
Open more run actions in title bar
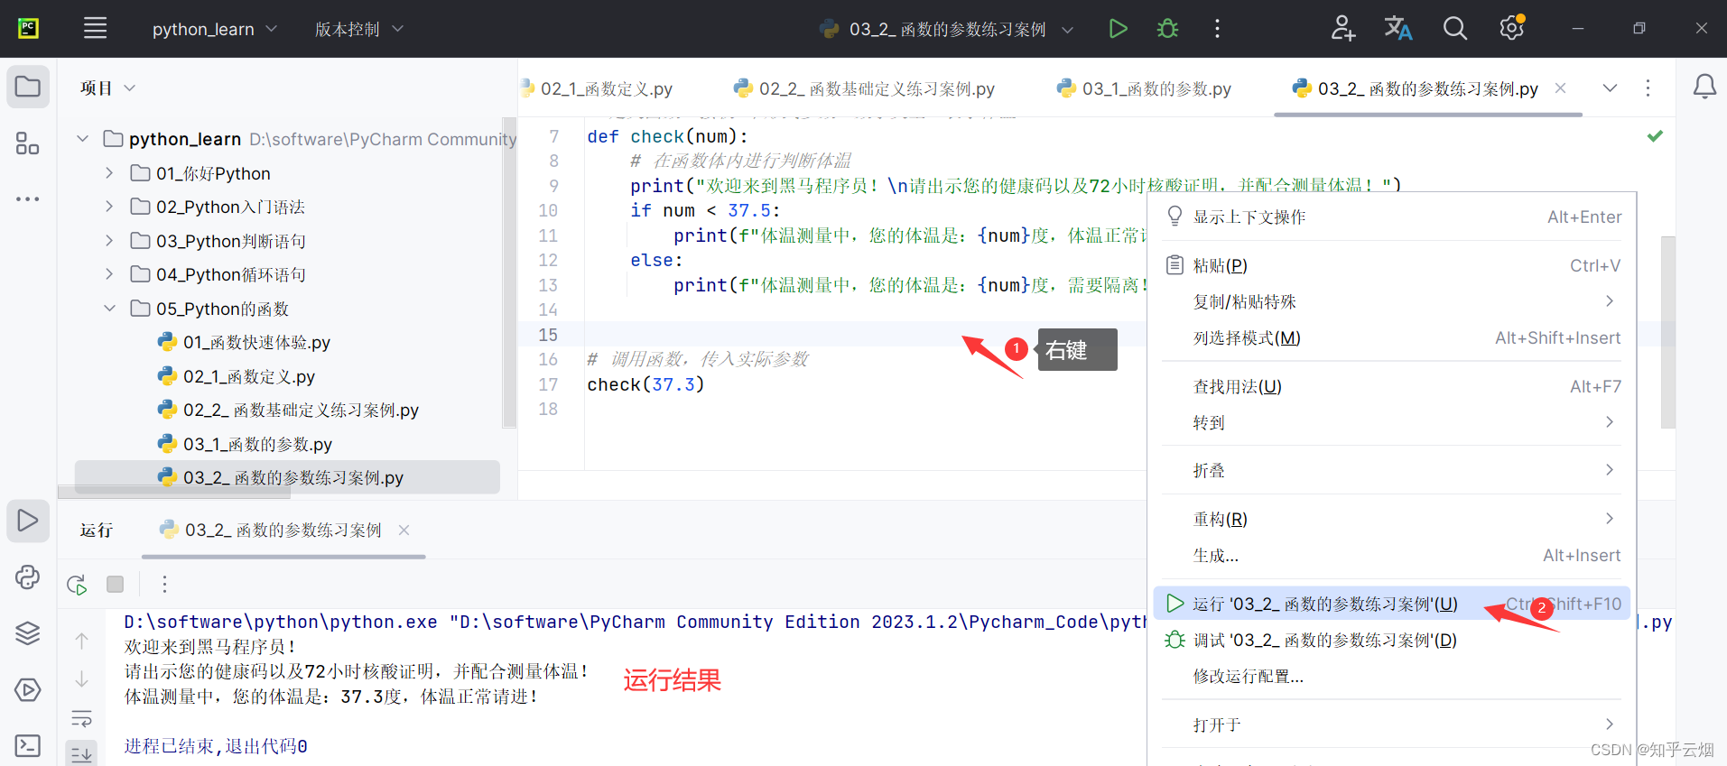1217,29
